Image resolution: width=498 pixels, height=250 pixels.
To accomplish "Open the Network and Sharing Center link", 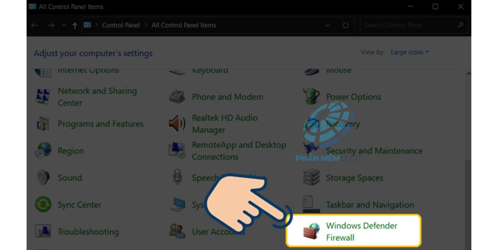I will tap(97, 97).
